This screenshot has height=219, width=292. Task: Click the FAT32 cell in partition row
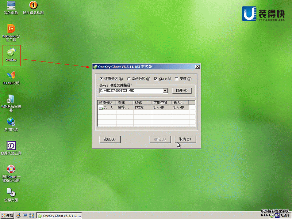point(139,107)
